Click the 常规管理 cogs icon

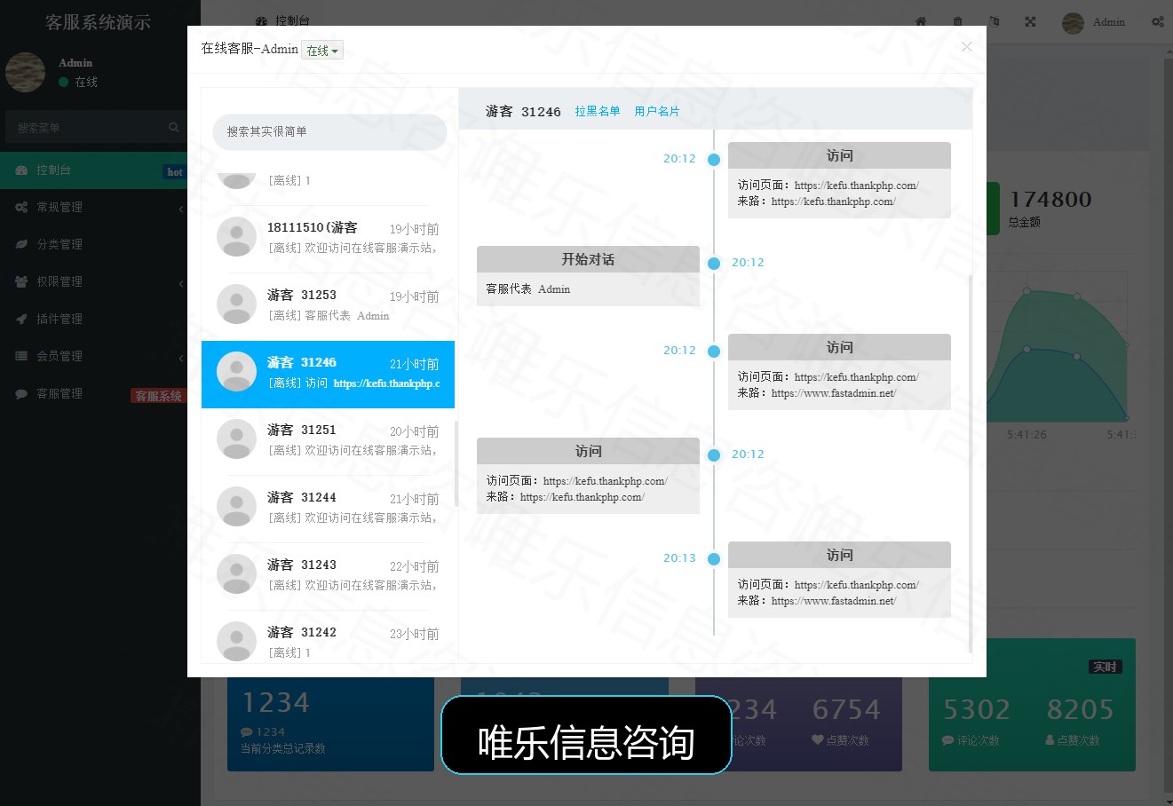(x=21, y=208)
